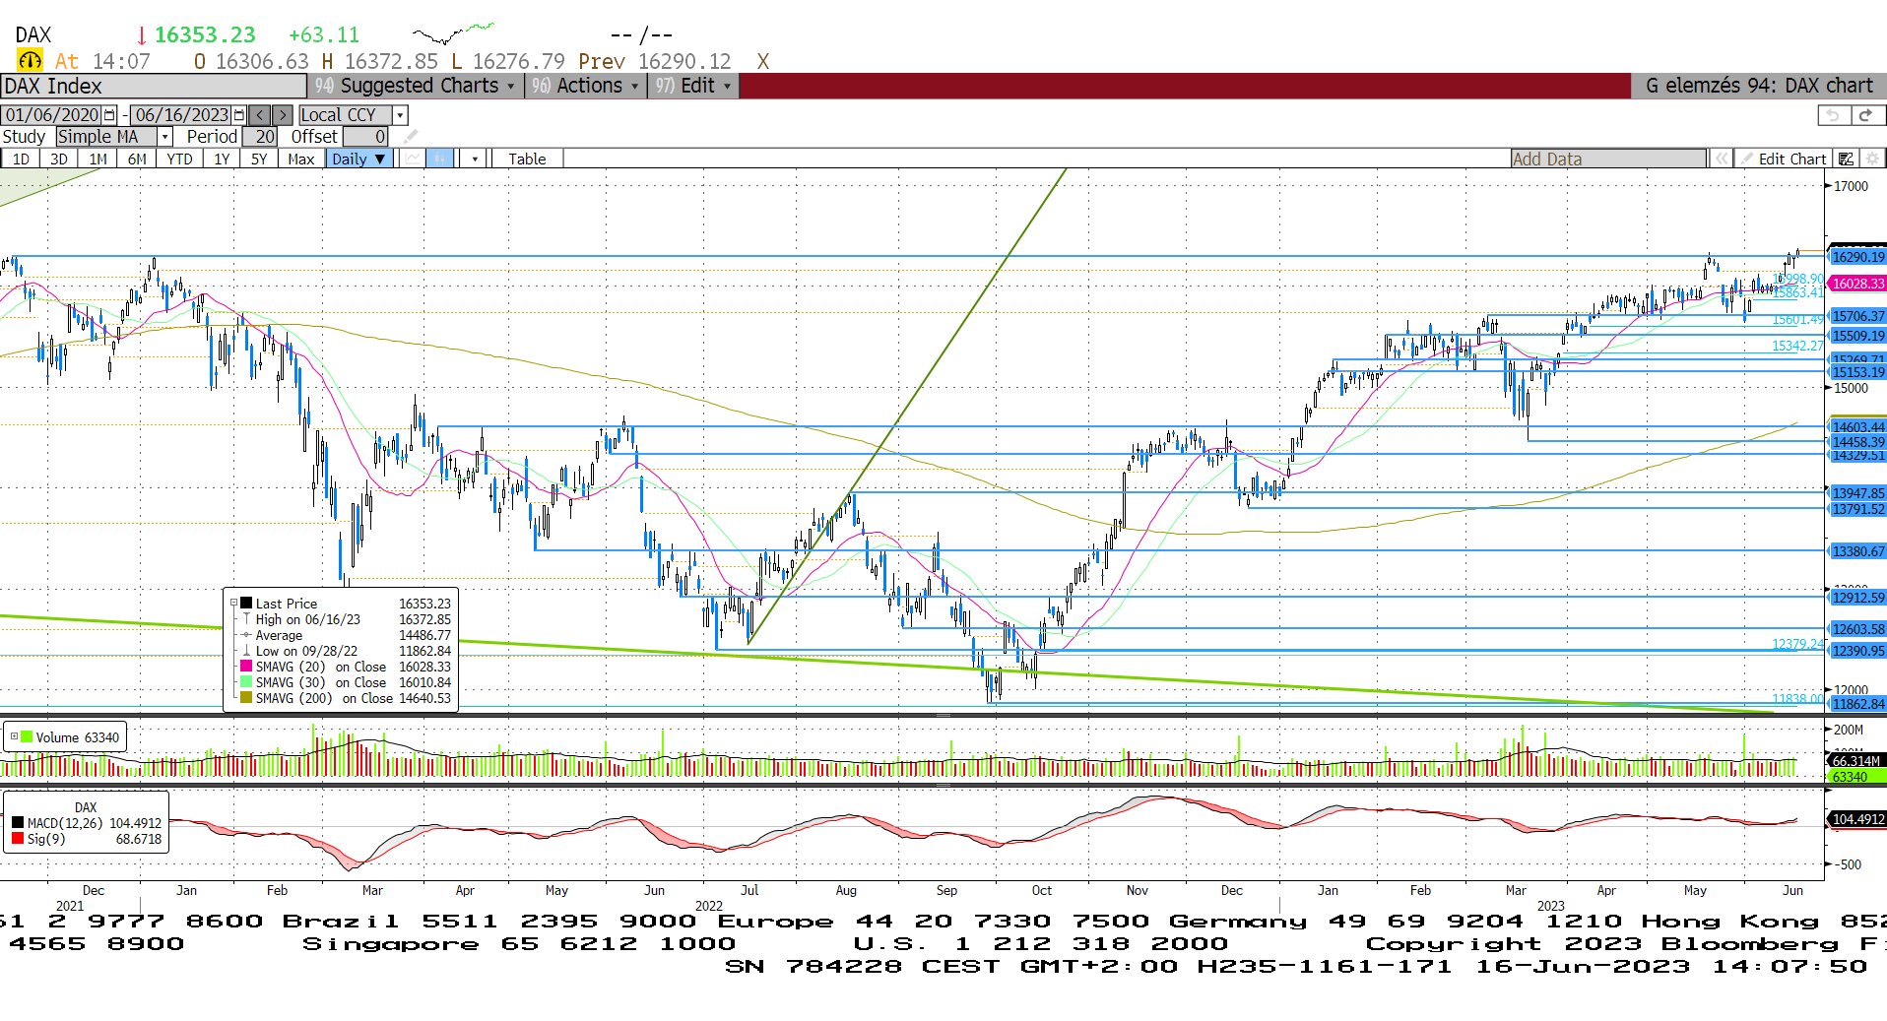Collapse the Last Price legend tree

point(233,604)
